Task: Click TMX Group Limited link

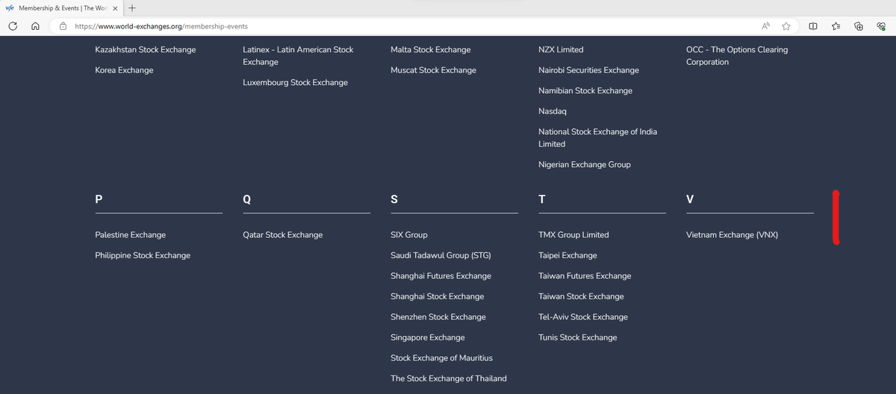Action: (573, 235)
